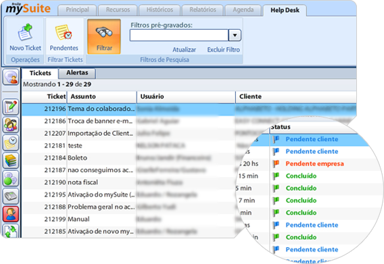This screenshot has width=384, height=264.
Task: Open the Agenda tab
Action: (243, 9)
